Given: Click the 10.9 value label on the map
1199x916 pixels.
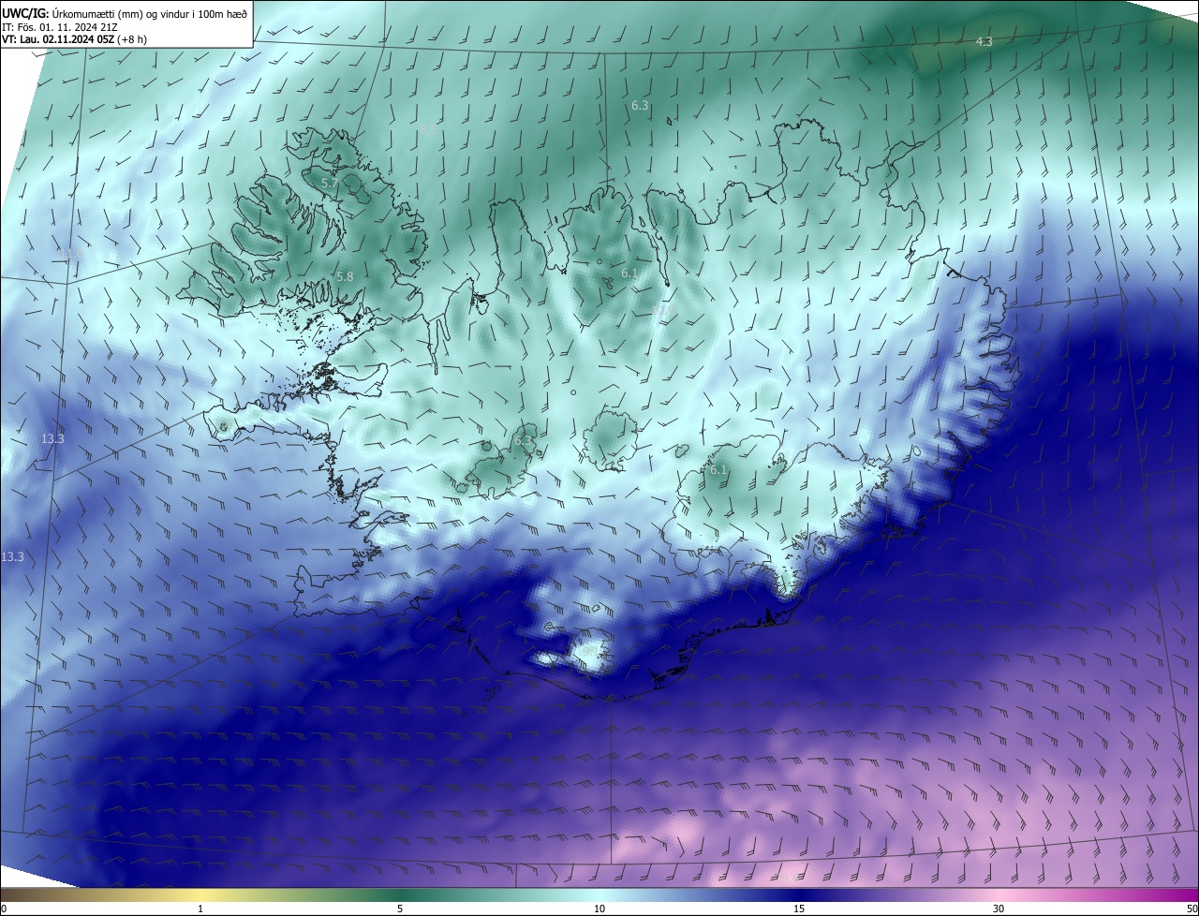Looking at the screenshot, I should 663,310.
